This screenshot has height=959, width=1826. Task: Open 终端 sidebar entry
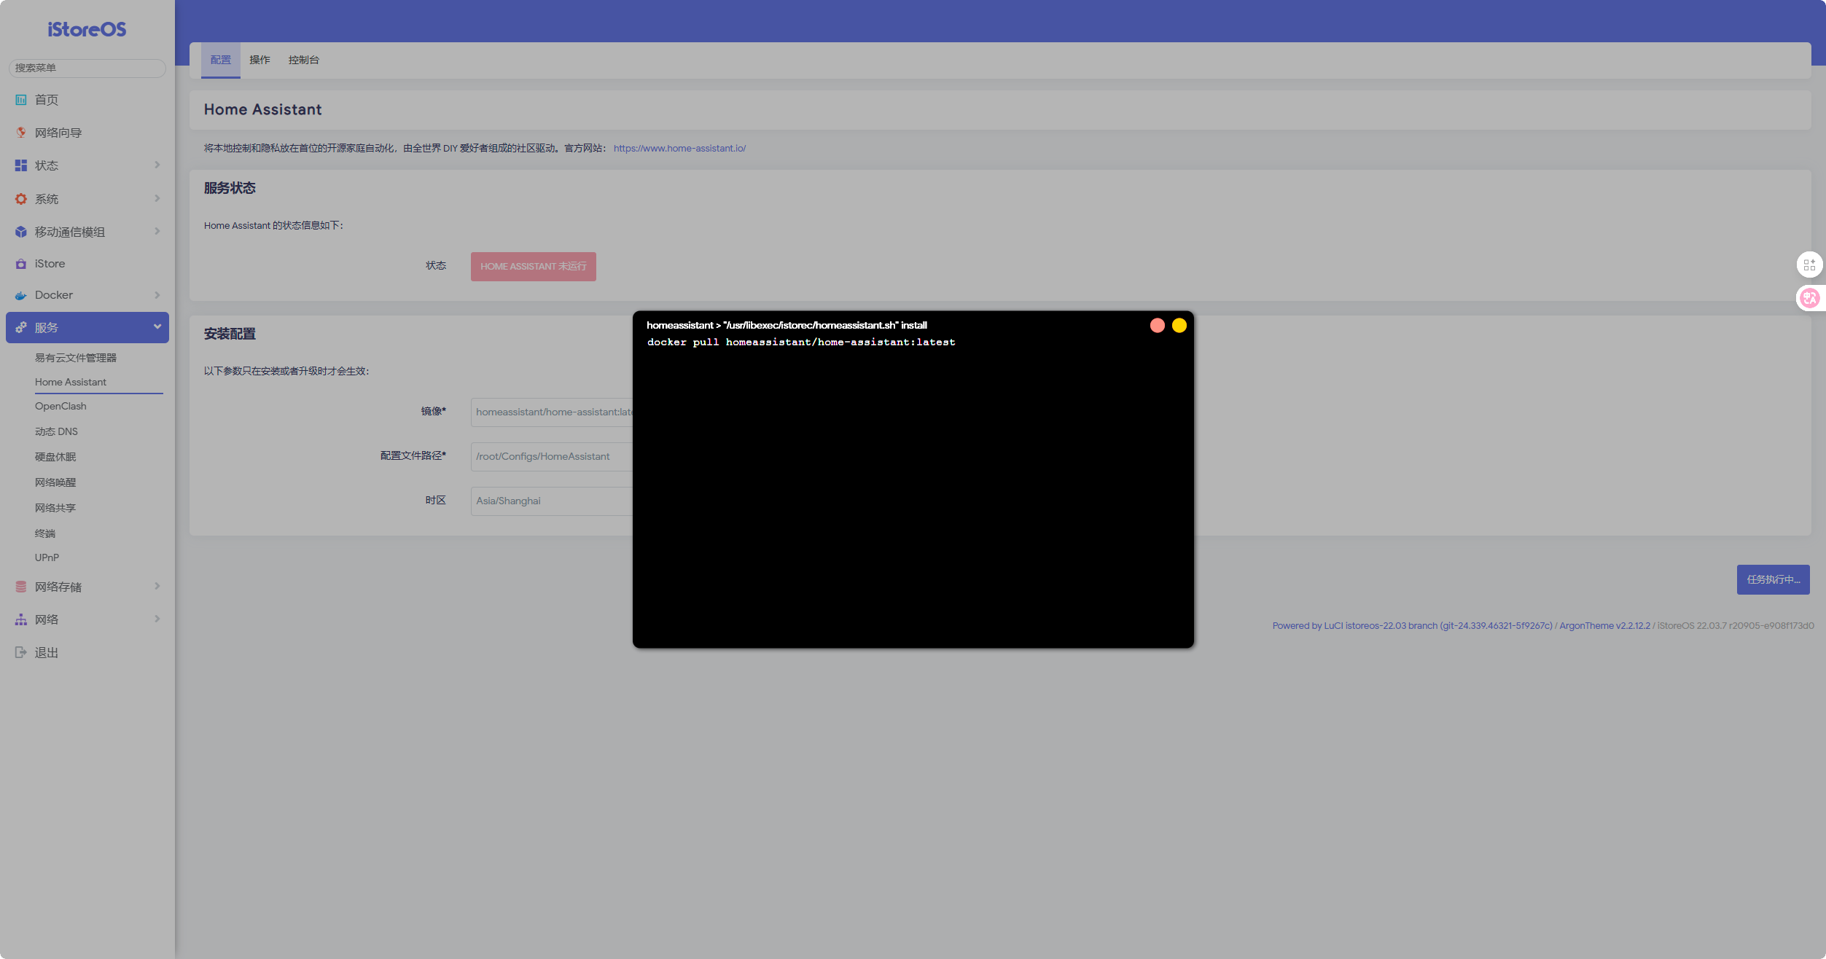(45, 533)
